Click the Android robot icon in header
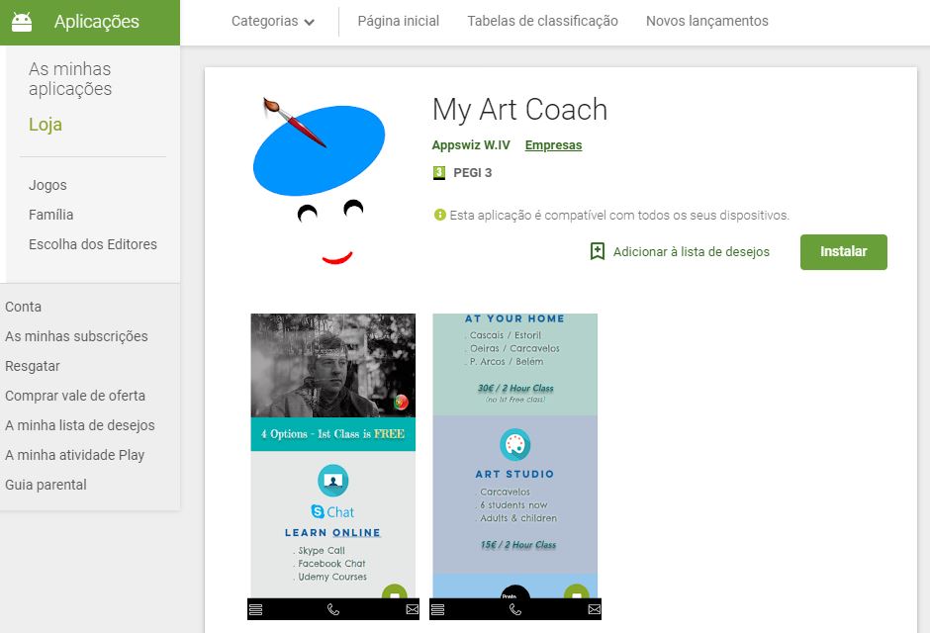Image resolution: width=930 pixels, height=633 pixels. point(22,22)
